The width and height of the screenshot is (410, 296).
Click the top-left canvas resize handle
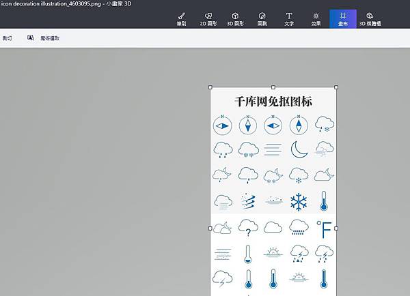coord(210,87)
